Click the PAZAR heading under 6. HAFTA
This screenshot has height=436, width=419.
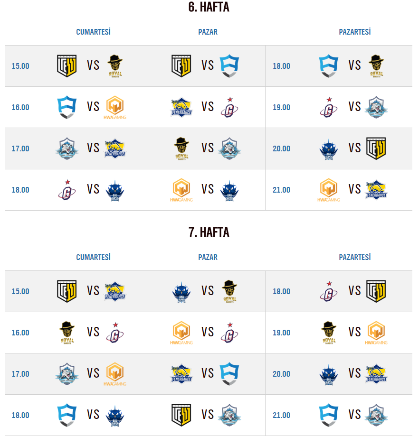pyautogui.click(x=208, y=32)
